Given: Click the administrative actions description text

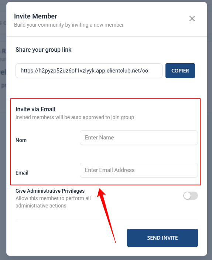Looking at the screenshot, I should (x=53, y=202).
